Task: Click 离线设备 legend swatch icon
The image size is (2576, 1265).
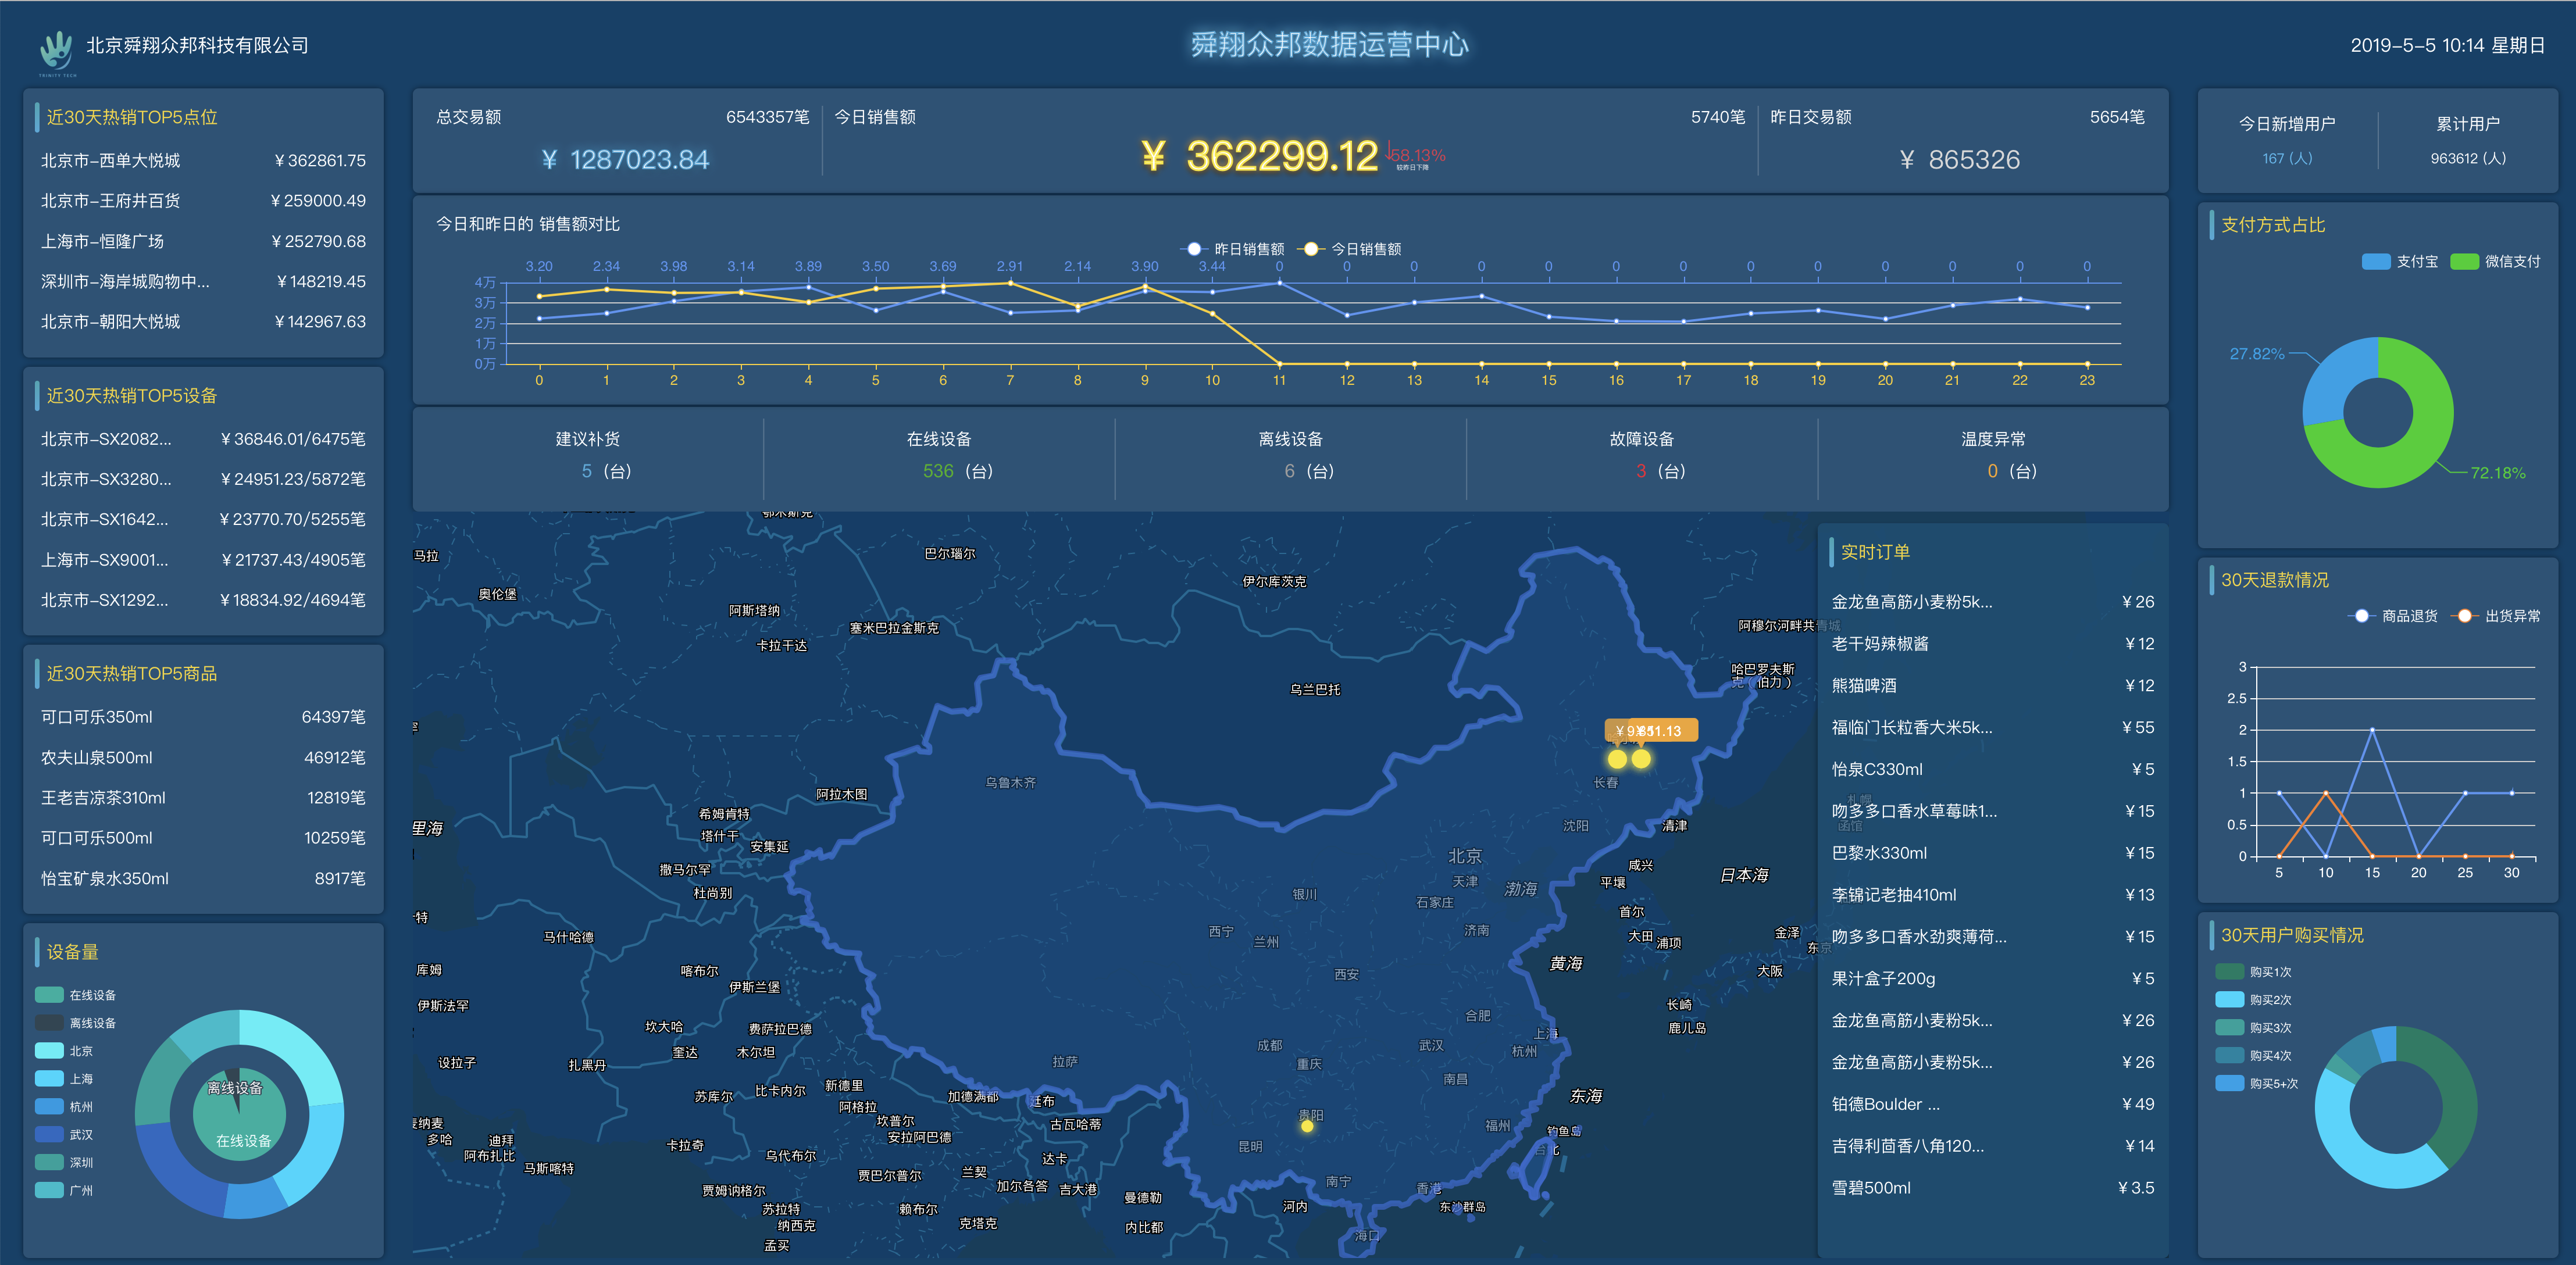Action: coord(49,1023)
